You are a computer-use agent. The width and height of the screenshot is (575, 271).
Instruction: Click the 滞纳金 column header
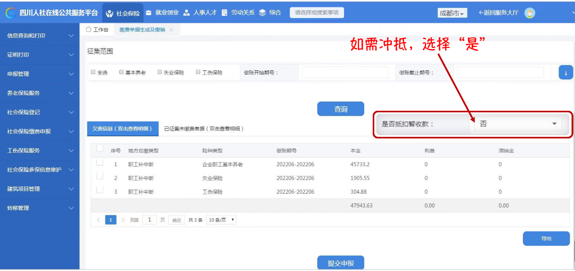tap(505, 151)
